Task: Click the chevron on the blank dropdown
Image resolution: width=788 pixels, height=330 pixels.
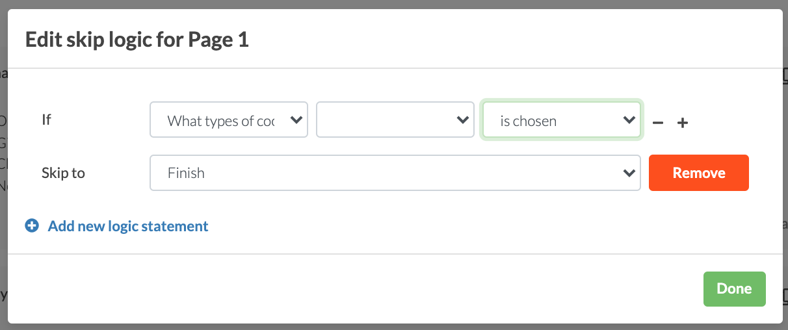Action: point(462,120)
